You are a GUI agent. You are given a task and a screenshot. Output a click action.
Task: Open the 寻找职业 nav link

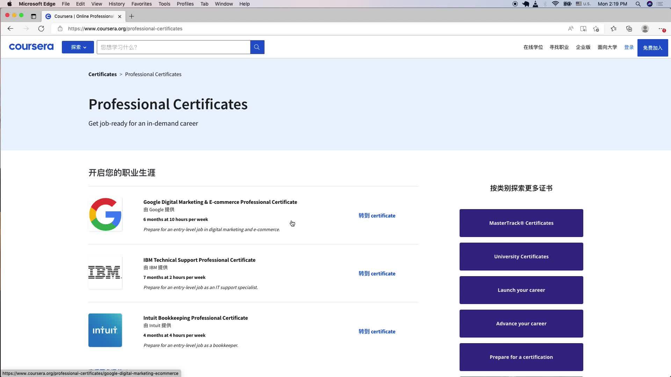pyautogui.click(x=559, y=47)
